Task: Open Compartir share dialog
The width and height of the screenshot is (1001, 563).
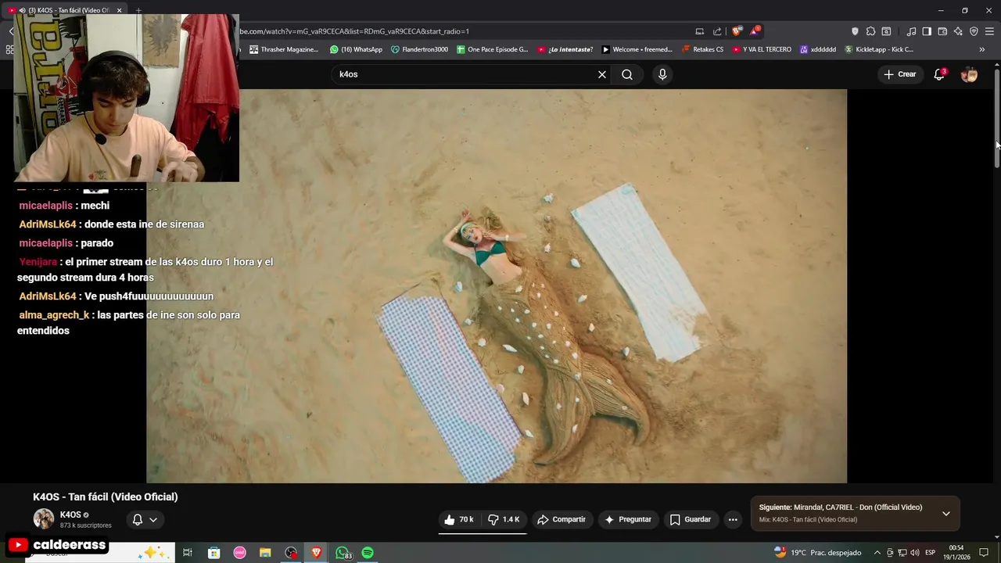Action: (561, 519)
